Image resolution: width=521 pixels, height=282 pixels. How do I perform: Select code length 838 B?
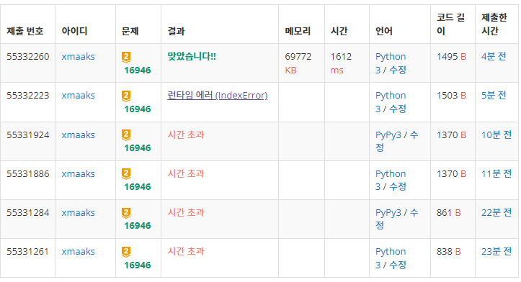pyautogui.click(x=448, y=252)
